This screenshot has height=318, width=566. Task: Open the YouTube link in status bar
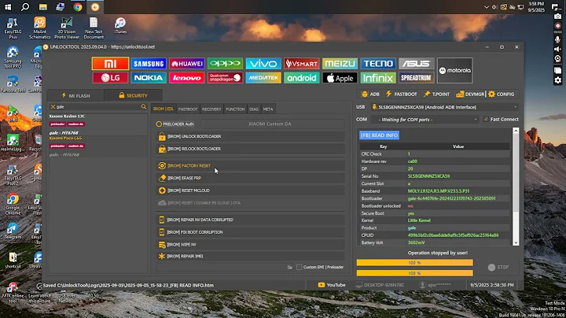point(332,285)
